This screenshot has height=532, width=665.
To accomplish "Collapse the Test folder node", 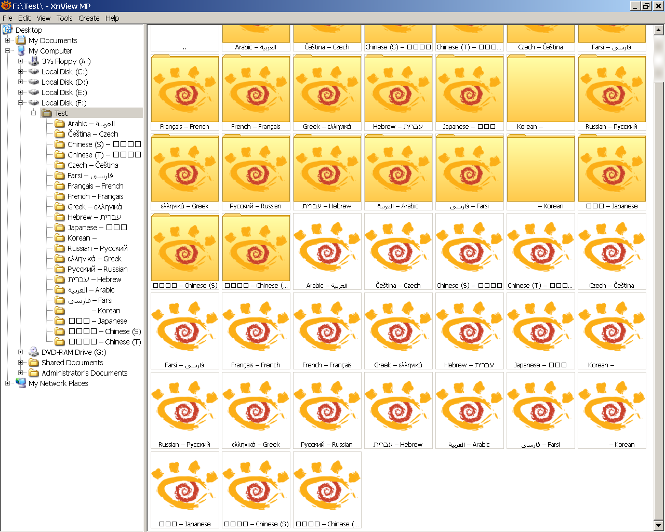I will pos(33,113).
